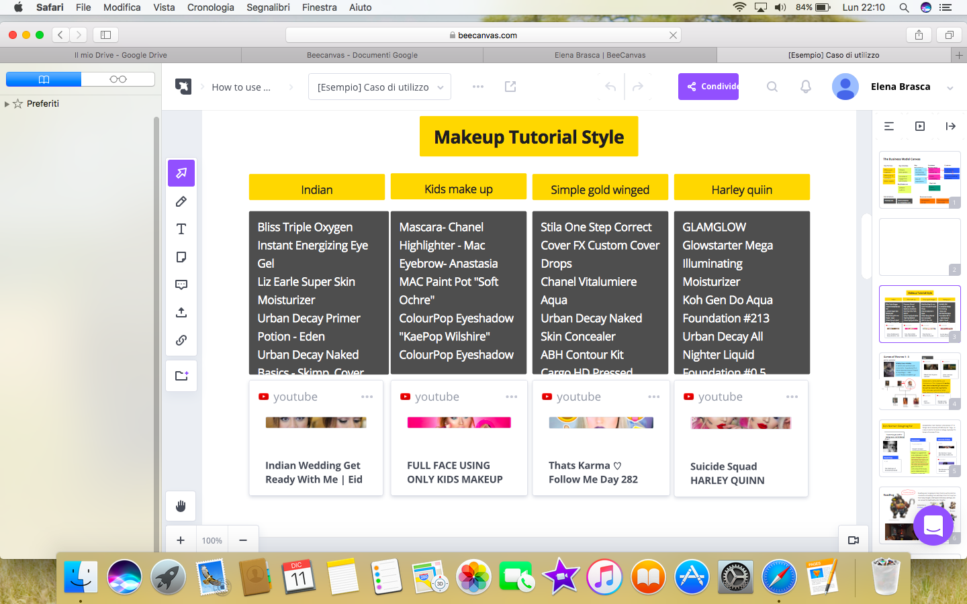967x604 pixels.
Task: Open a new Safari tab
Action: [x=960, y=55]
